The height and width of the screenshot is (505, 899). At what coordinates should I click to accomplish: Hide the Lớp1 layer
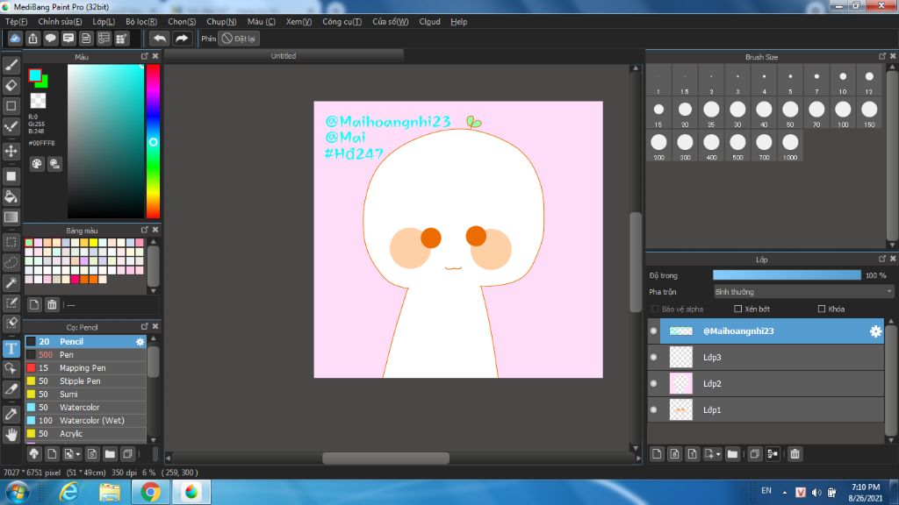click(x=653, y=410)
